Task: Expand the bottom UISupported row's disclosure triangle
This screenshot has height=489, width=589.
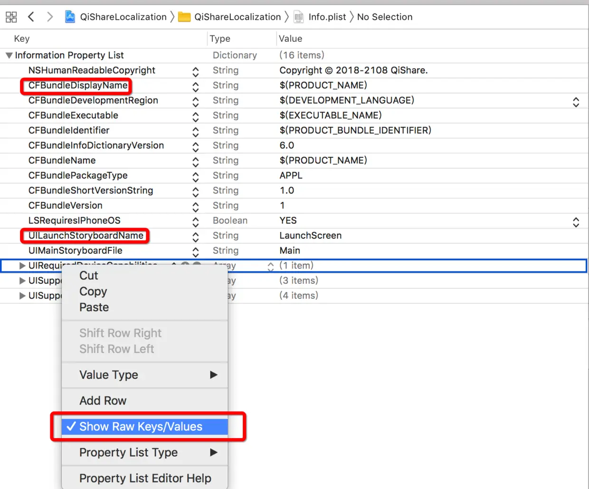Action: tap(22, 296)
